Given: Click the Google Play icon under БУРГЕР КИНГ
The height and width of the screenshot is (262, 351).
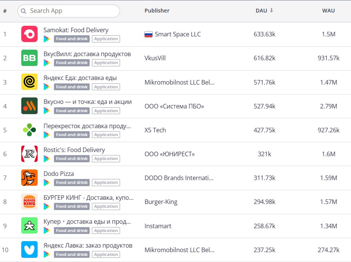Looking at the screenshot, I should 47,206.
